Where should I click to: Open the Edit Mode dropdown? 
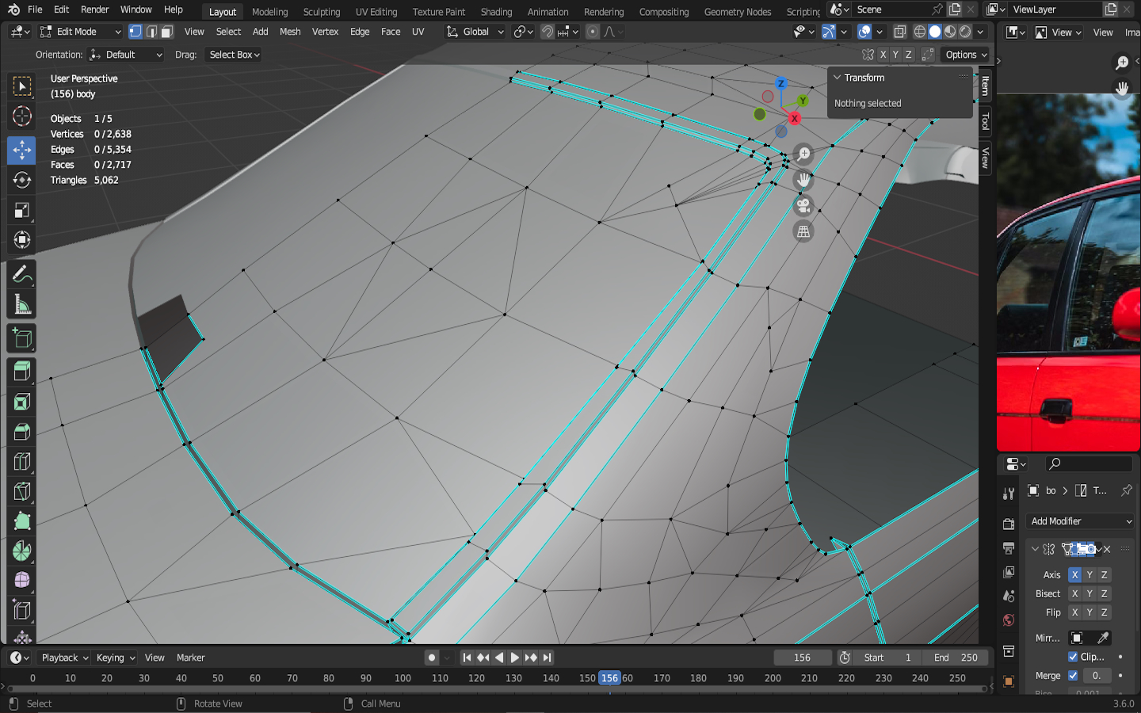81,32
